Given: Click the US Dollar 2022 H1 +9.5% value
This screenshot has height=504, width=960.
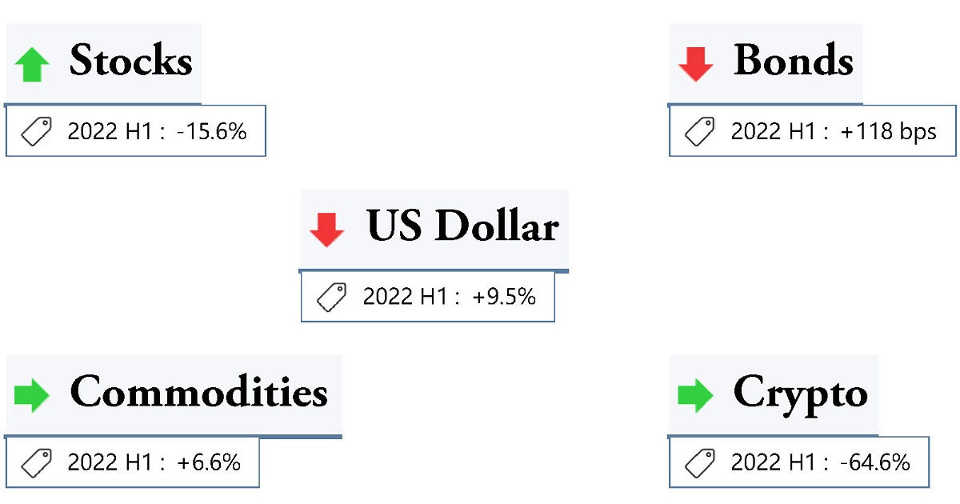Looking at the screenshot, I should [x=449, y=297].
